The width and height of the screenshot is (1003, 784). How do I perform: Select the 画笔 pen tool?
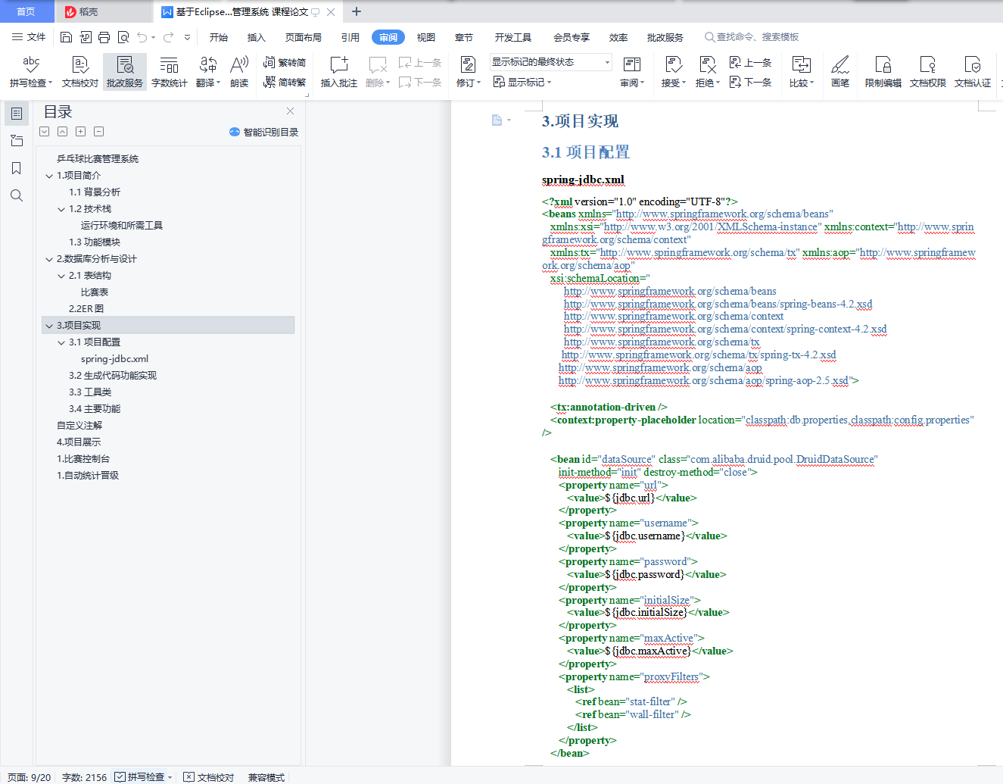click(840, 71)
